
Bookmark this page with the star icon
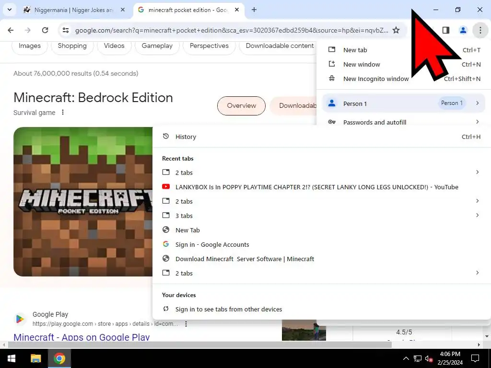coord(396,30)
